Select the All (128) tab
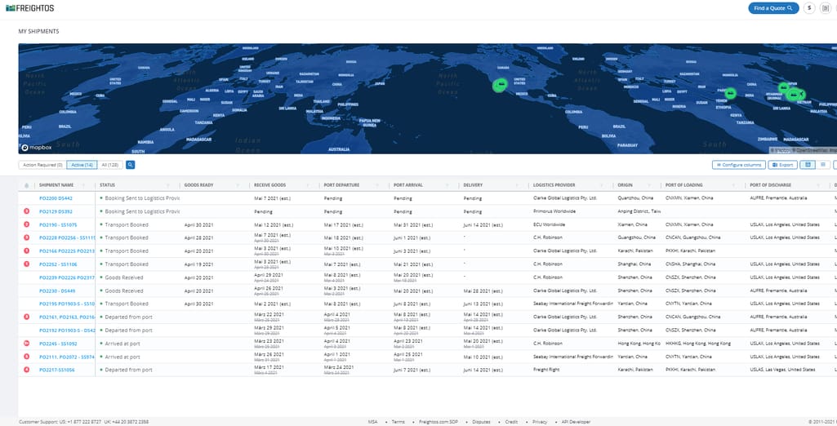Image resolution: width=837 pixels, height=426 pixels. 110,165
